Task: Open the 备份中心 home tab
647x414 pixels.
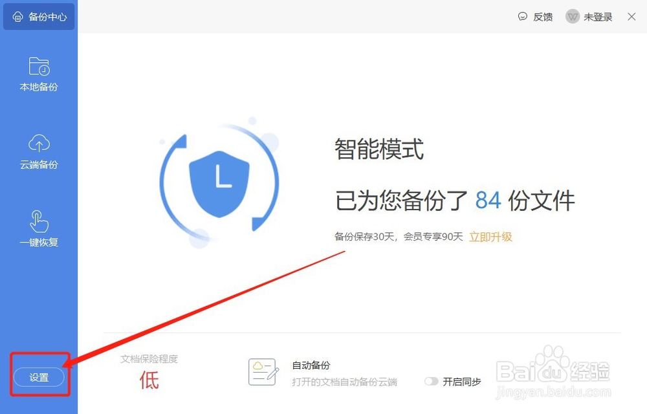Action: (x=39, y=16)
